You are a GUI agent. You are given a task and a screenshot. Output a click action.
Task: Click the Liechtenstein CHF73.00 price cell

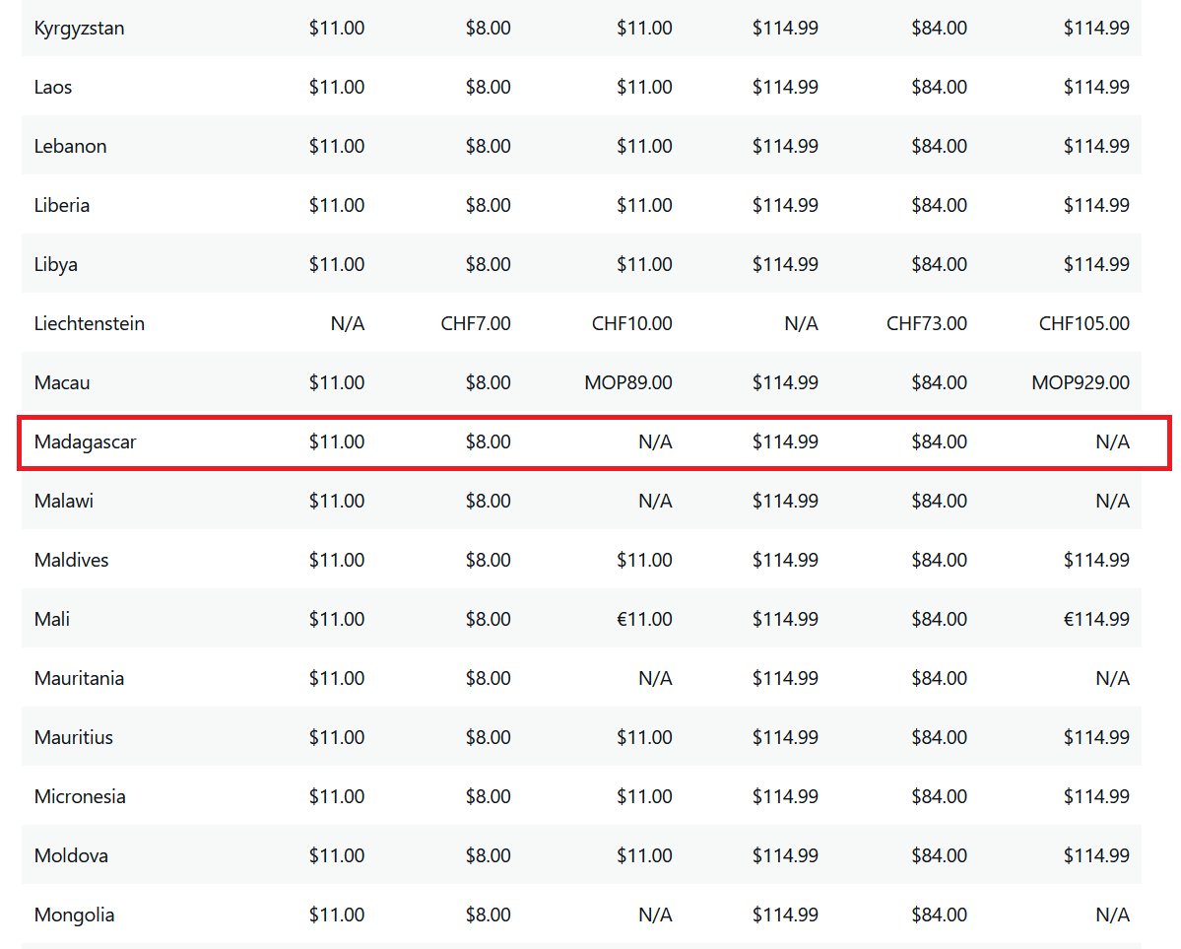(x=927, y=323)
